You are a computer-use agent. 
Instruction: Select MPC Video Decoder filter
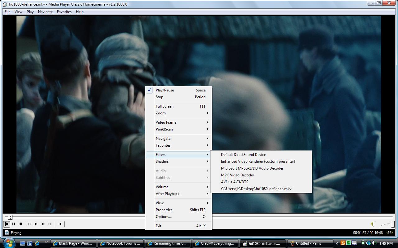tap(261, 175)
